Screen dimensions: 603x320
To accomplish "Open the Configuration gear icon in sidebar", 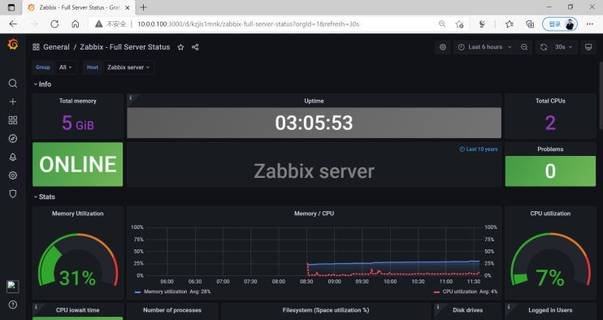I will [x=13, y=175].
